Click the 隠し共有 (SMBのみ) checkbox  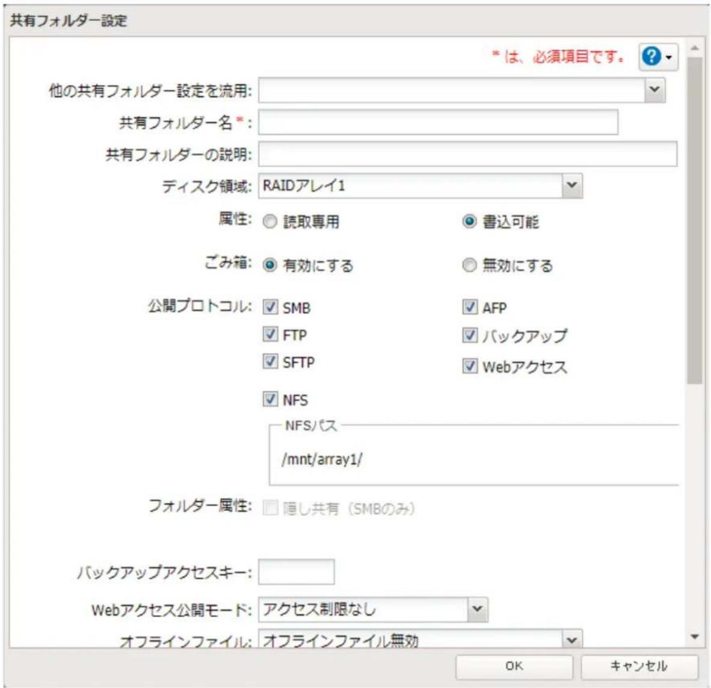tap(270, 508)
